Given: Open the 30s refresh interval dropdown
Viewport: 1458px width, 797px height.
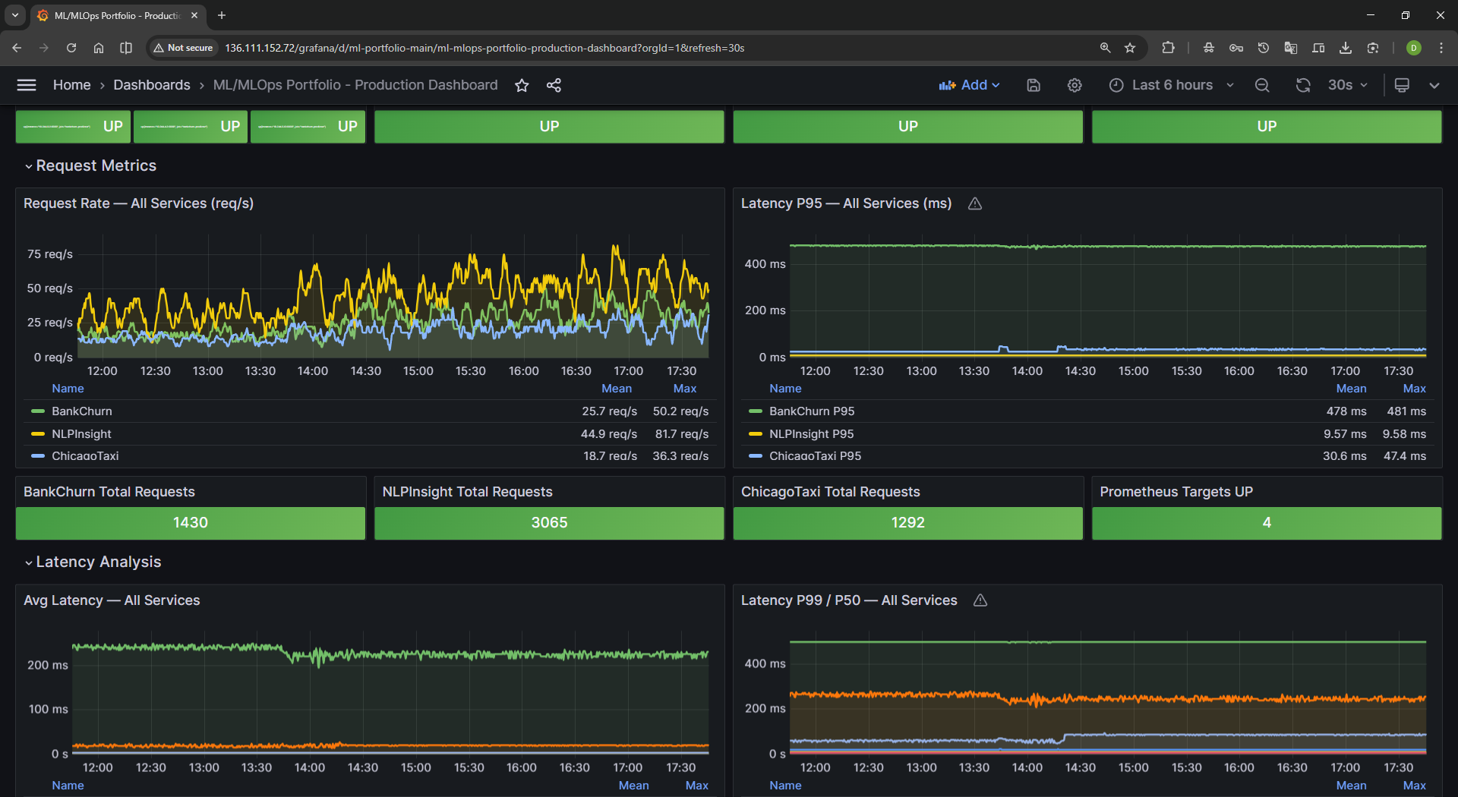Looking at the screenshot, I should [x=1346, y=85].
